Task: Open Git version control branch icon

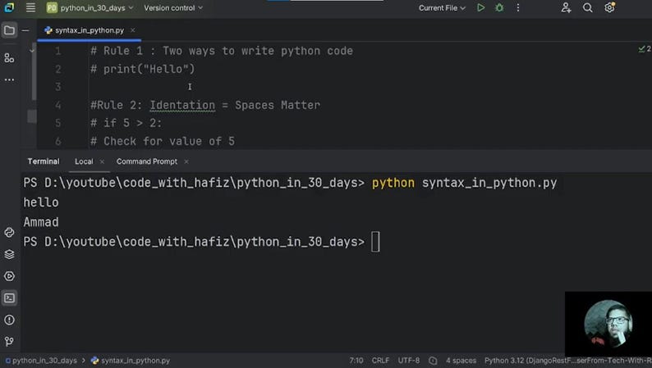Action: pyautogui.click(x=9, y=342)
